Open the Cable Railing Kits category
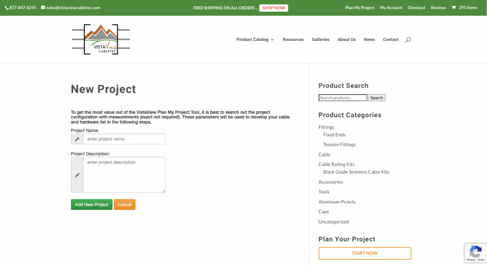The image size is (487, 265). click(x=336, y=164)
